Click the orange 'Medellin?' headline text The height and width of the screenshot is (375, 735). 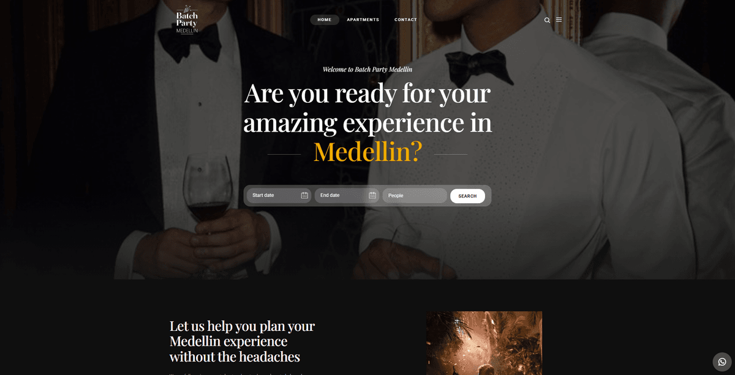coord(367,152)
